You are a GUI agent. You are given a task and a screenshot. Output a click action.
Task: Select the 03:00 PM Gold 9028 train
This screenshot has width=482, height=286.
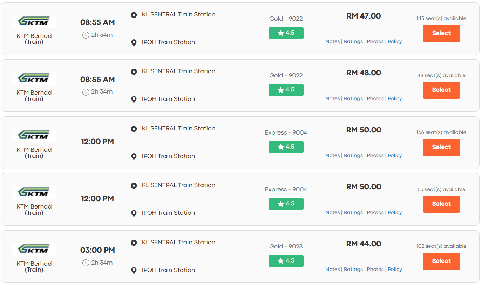tap(441, 261)
